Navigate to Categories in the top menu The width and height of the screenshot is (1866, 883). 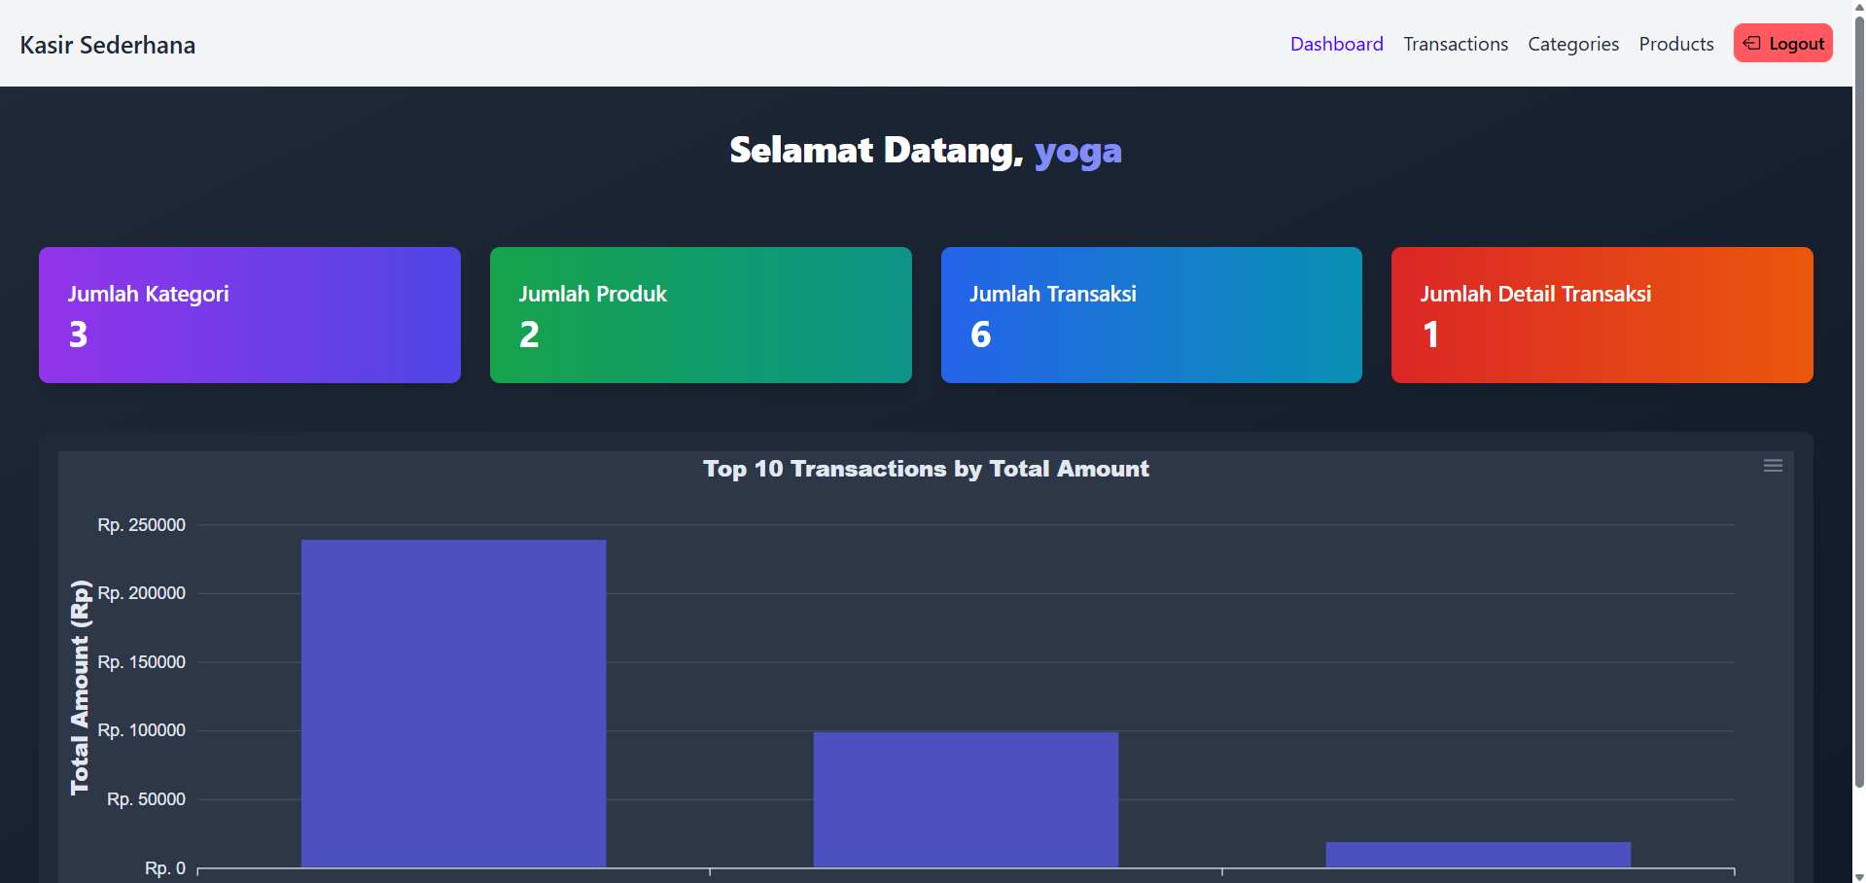1572,44
